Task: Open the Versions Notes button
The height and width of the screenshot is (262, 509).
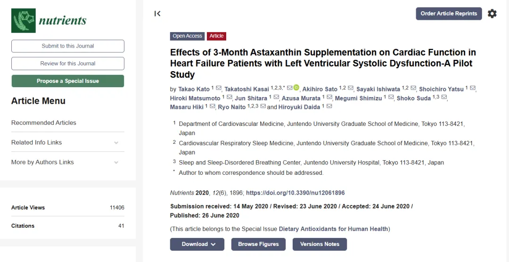Action: pos(320,244)
